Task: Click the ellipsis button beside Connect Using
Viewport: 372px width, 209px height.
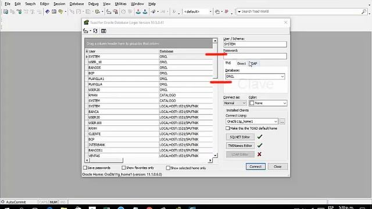Action: [282, 122]
